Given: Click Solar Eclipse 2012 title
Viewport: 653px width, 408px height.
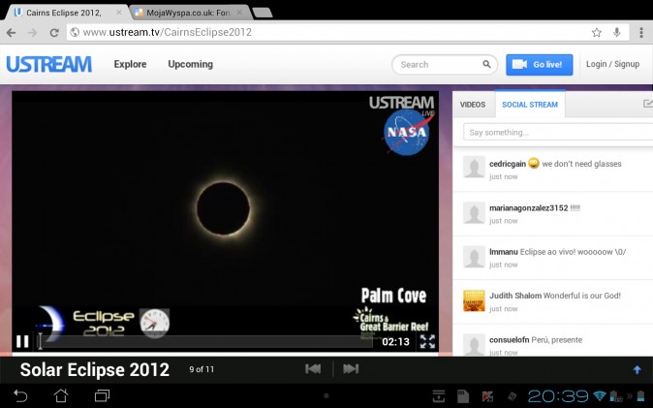Looking at the screenshot, I should coord(95,369).
